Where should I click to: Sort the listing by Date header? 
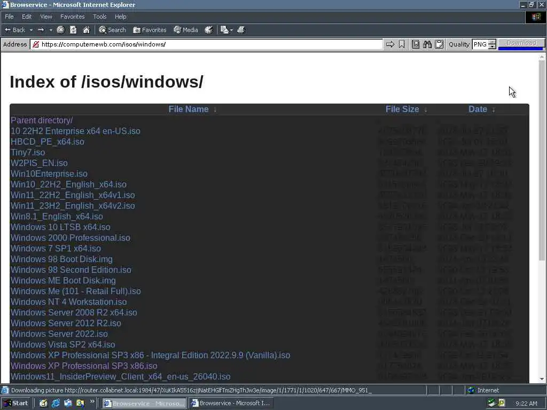[x=478, y=109]
